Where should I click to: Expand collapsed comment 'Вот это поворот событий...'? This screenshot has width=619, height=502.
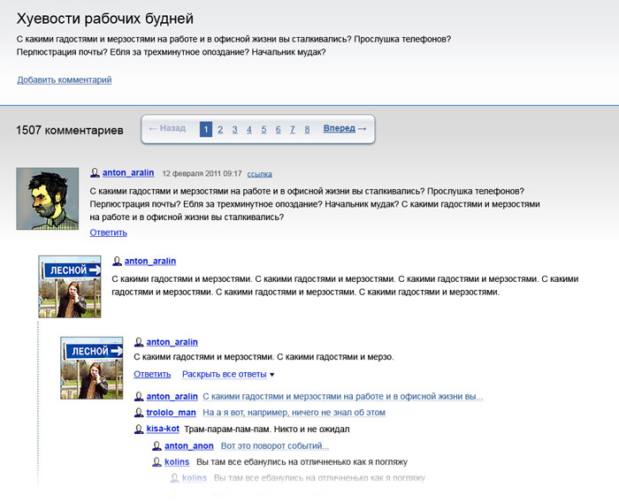tap(274, 446)
